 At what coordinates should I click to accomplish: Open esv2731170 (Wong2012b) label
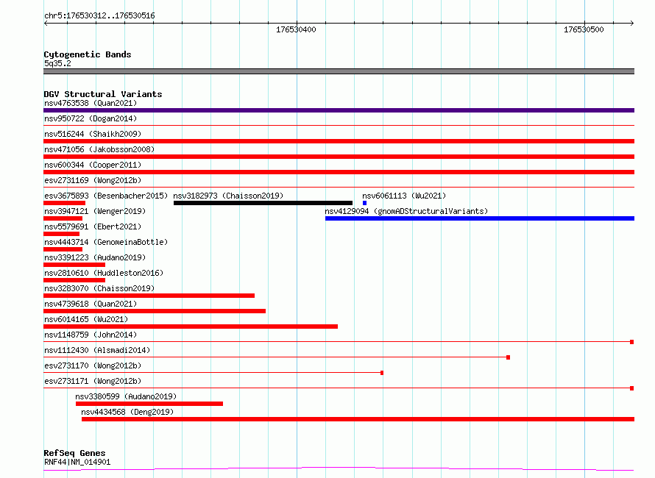[x=93, y=365]
